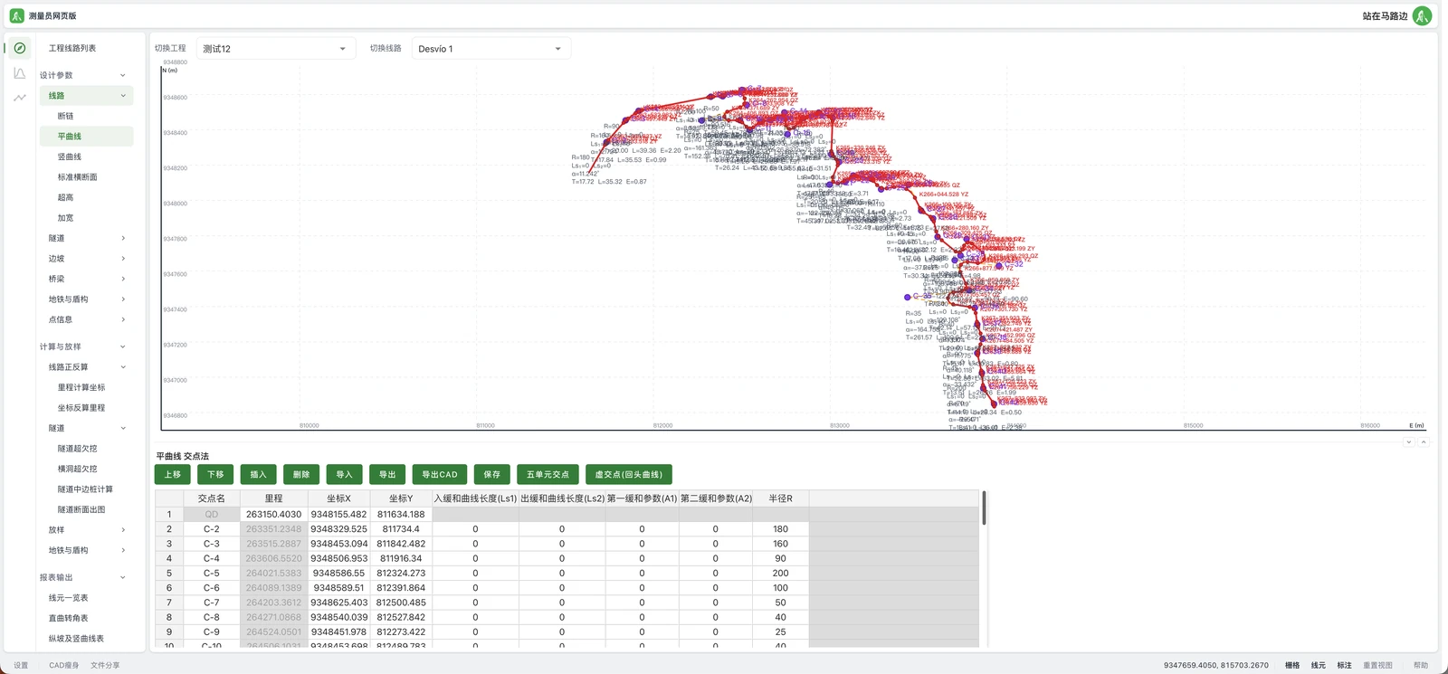Select 超高 in the sidebar
This screenshot has width=1448, height=674.
point(66,197)
